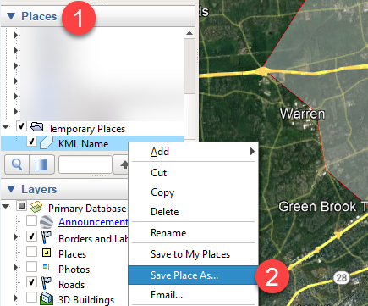Click the Roads flag icon

pos(47,283)
